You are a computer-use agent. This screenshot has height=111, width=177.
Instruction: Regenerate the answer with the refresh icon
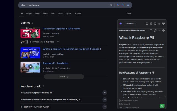click(151, 31)
